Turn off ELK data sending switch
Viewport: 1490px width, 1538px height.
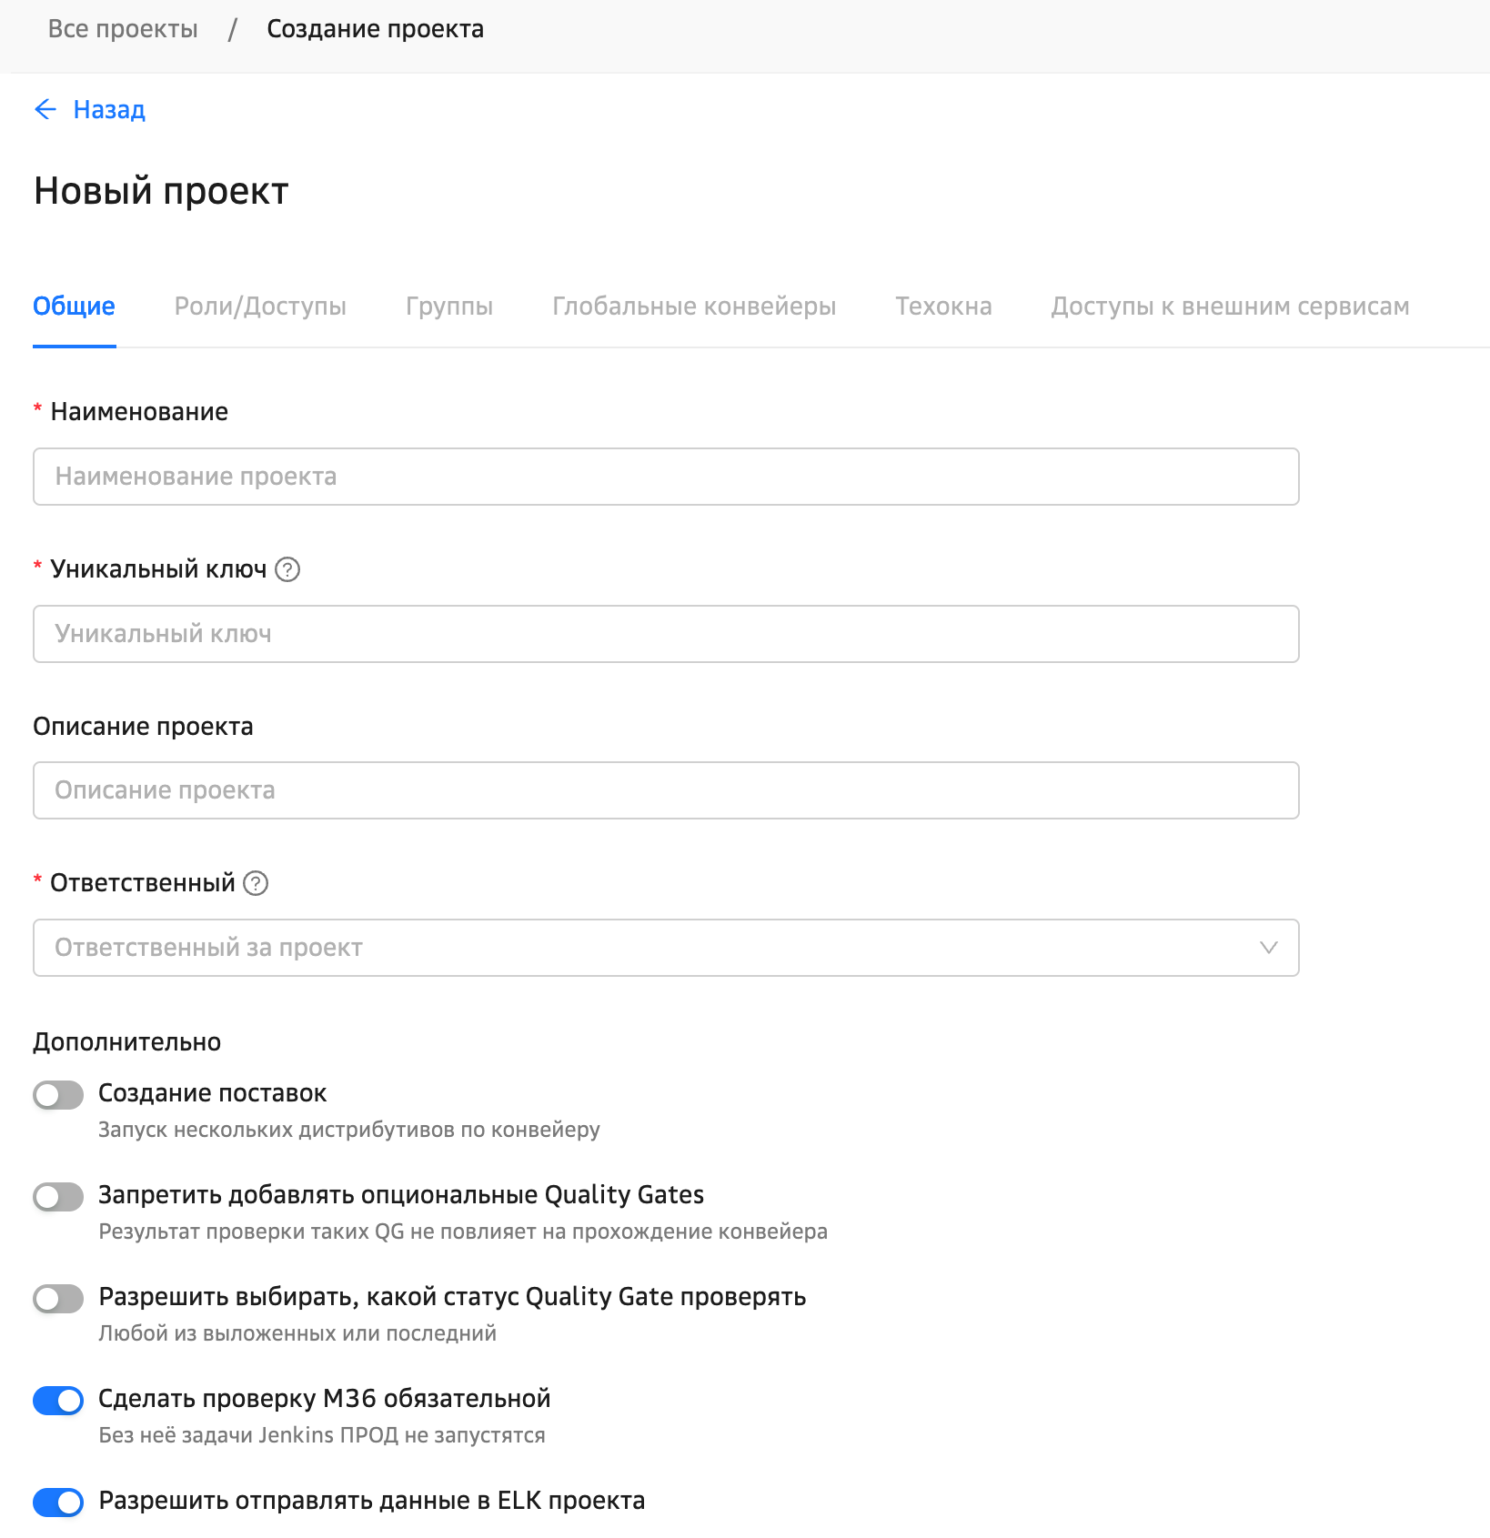(x=58, y=1502)
